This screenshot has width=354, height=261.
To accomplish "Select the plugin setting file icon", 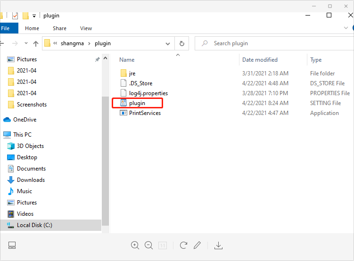I will tap(123, 103).
